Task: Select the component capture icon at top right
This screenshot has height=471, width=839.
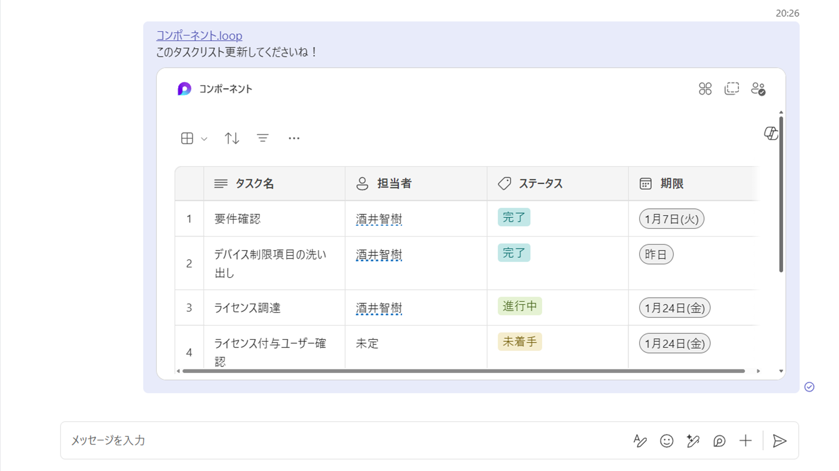Action: pos(732,88)
